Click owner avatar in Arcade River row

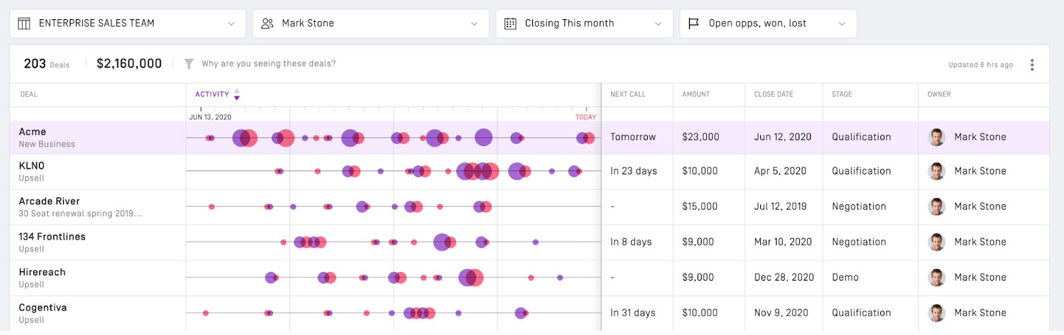coord(937,207)
